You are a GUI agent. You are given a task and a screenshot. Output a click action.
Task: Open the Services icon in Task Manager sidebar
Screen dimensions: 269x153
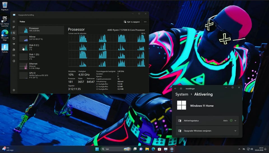[x=14, y=61]
